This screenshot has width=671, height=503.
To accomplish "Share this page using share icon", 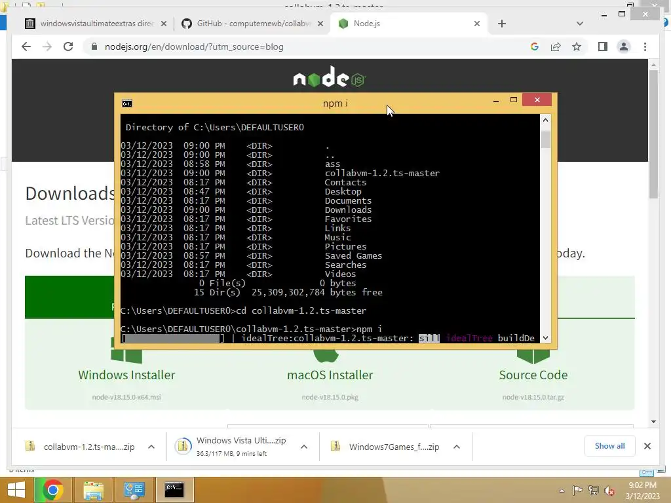I will (556, 47).
